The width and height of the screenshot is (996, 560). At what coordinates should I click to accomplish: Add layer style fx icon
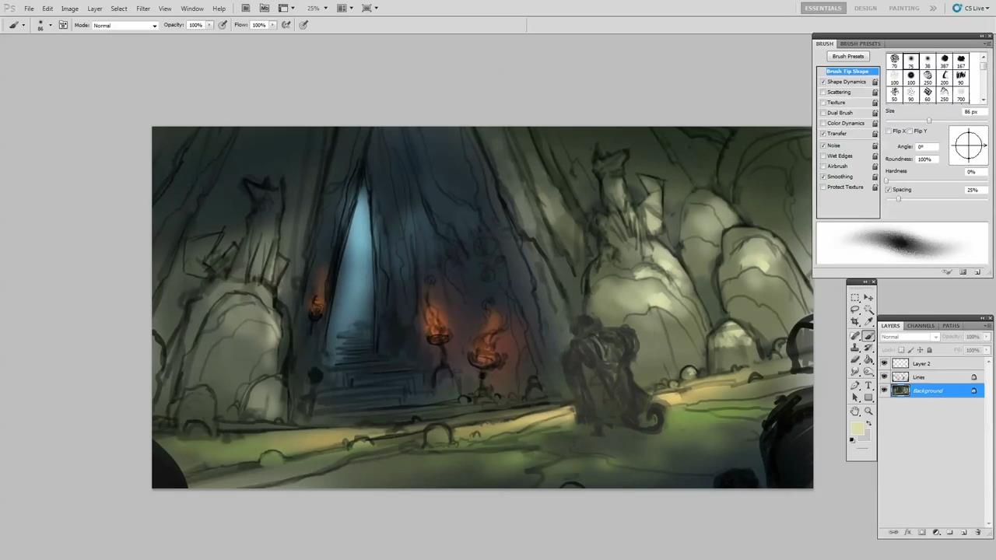(908, 532)
